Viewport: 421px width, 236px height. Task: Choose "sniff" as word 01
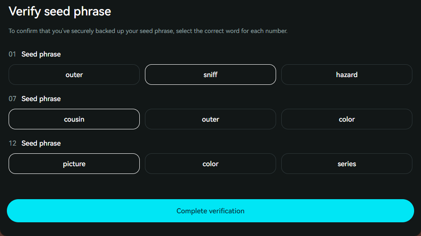210,75
